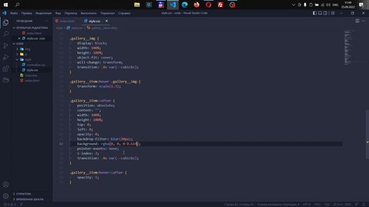Open Source Control view in activity bar
Image resolution: width=369 pixels, height=207 pixels.
pos(6,45)
